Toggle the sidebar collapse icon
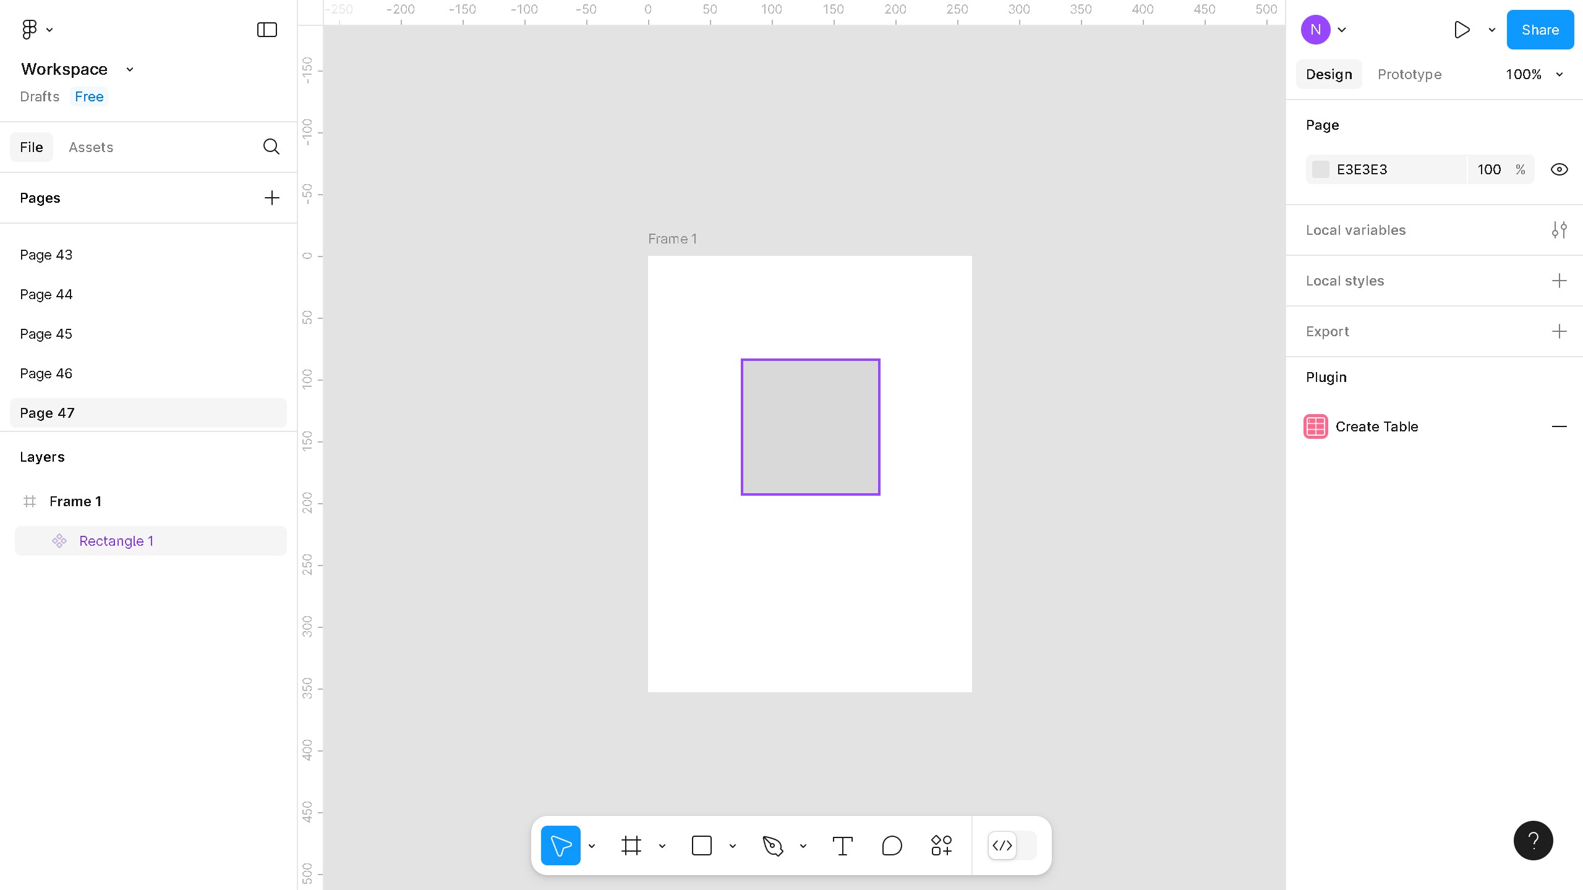 pyautogui.click(x=267, y=30)
